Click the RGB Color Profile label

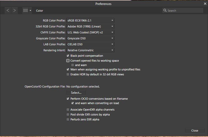(54, 20)
